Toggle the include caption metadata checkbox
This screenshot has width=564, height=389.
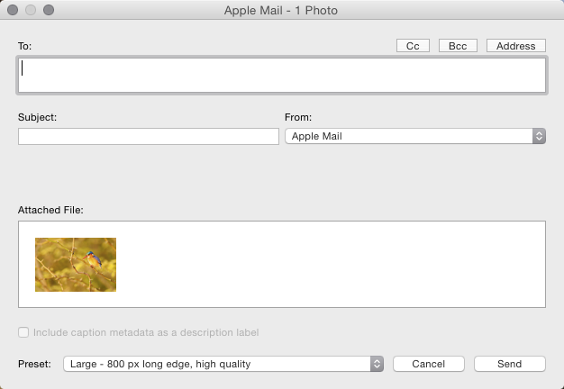click(x=23, y=332)
